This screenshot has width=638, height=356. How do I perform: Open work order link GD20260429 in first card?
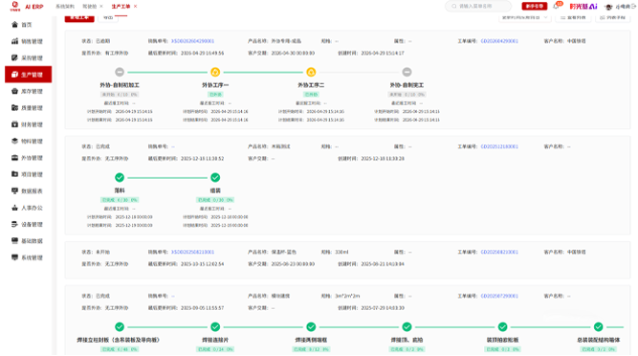coord(499,41)
